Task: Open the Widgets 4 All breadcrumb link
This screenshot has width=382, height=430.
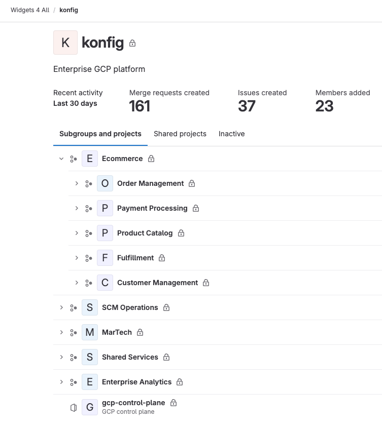Action: 29,10
